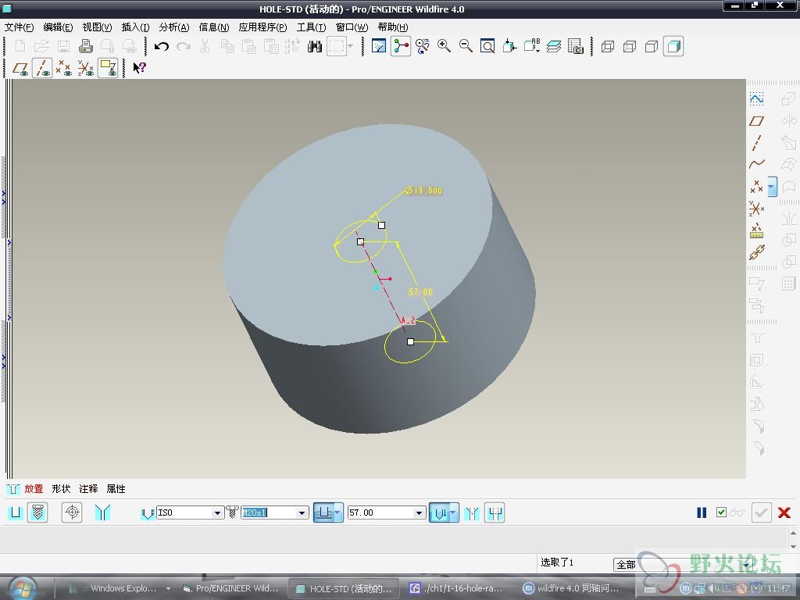Toggle spin center display
Viewport: 800px width, 600px height.
[401, 46]
